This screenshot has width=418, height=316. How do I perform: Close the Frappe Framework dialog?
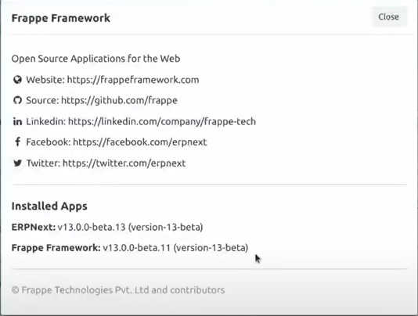tap(389, 17)
